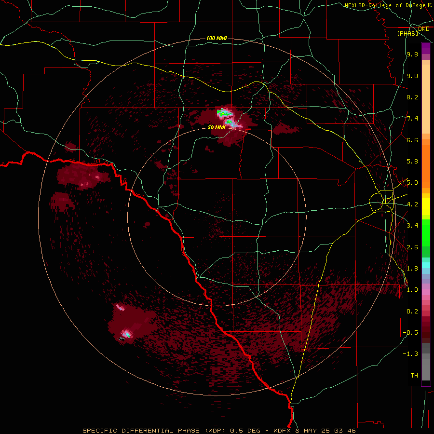Click the 8.2 value on the color scale

(x=412, y=97)
